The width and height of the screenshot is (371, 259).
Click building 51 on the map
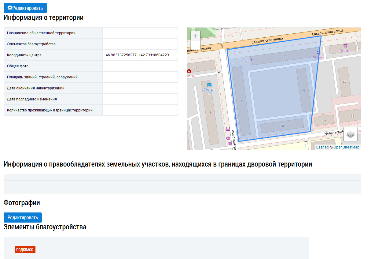pyautogui.click(x=285, y=56)
